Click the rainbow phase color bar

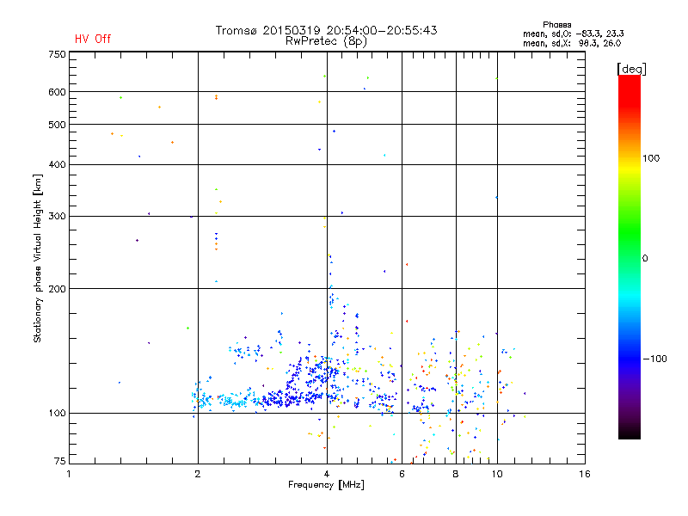[x=630, y=256]
